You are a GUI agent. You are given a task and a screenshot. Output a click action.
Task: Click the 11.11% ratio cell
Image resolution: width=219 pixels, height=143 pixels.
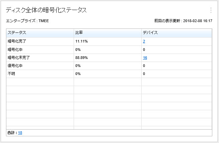tap(81, 42)
